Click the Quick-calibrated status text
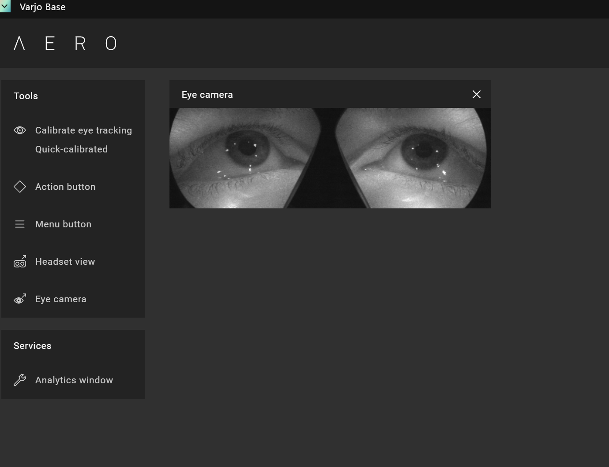 tap(71, 149)
